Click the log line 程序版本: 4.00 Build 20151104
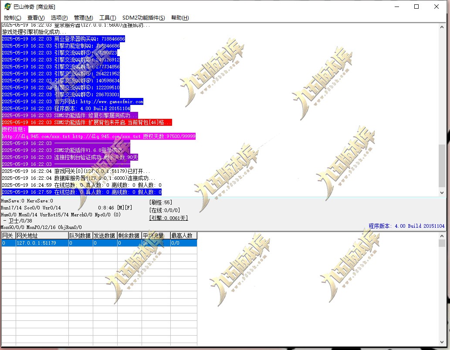 [66, 108]
